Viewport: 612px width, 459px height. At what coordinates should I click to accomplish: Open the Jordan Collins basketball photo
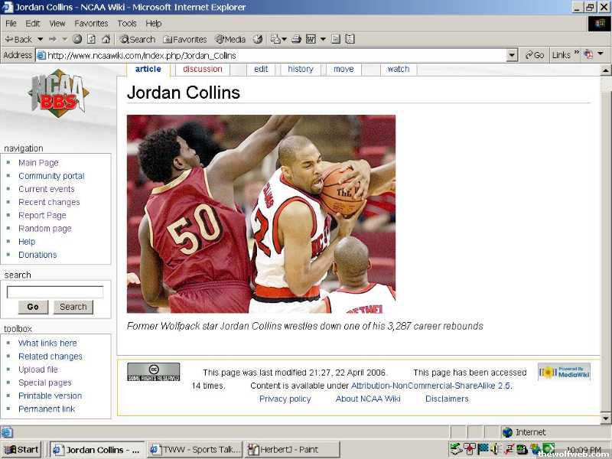pyautogui.click(x=261, y=213)
